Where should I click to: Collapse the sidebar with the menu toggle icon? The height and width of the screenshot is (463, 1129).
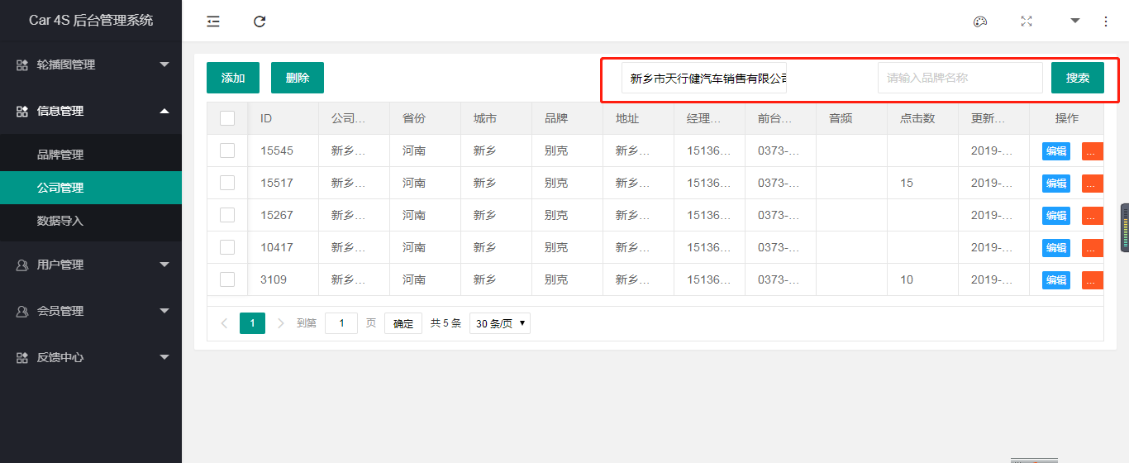213,21
